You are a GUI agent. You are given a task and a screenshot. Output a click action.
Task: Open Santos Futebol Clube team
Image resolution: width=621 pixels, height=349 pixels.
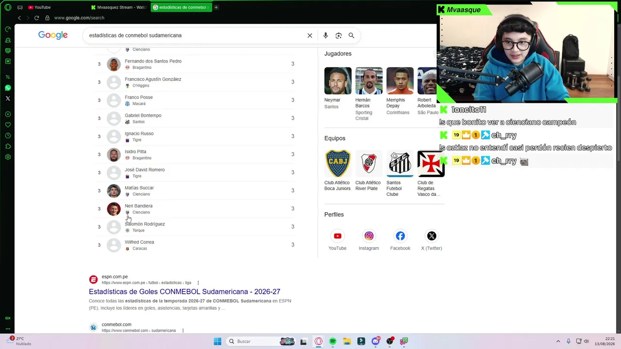click(x=400, y=174)
